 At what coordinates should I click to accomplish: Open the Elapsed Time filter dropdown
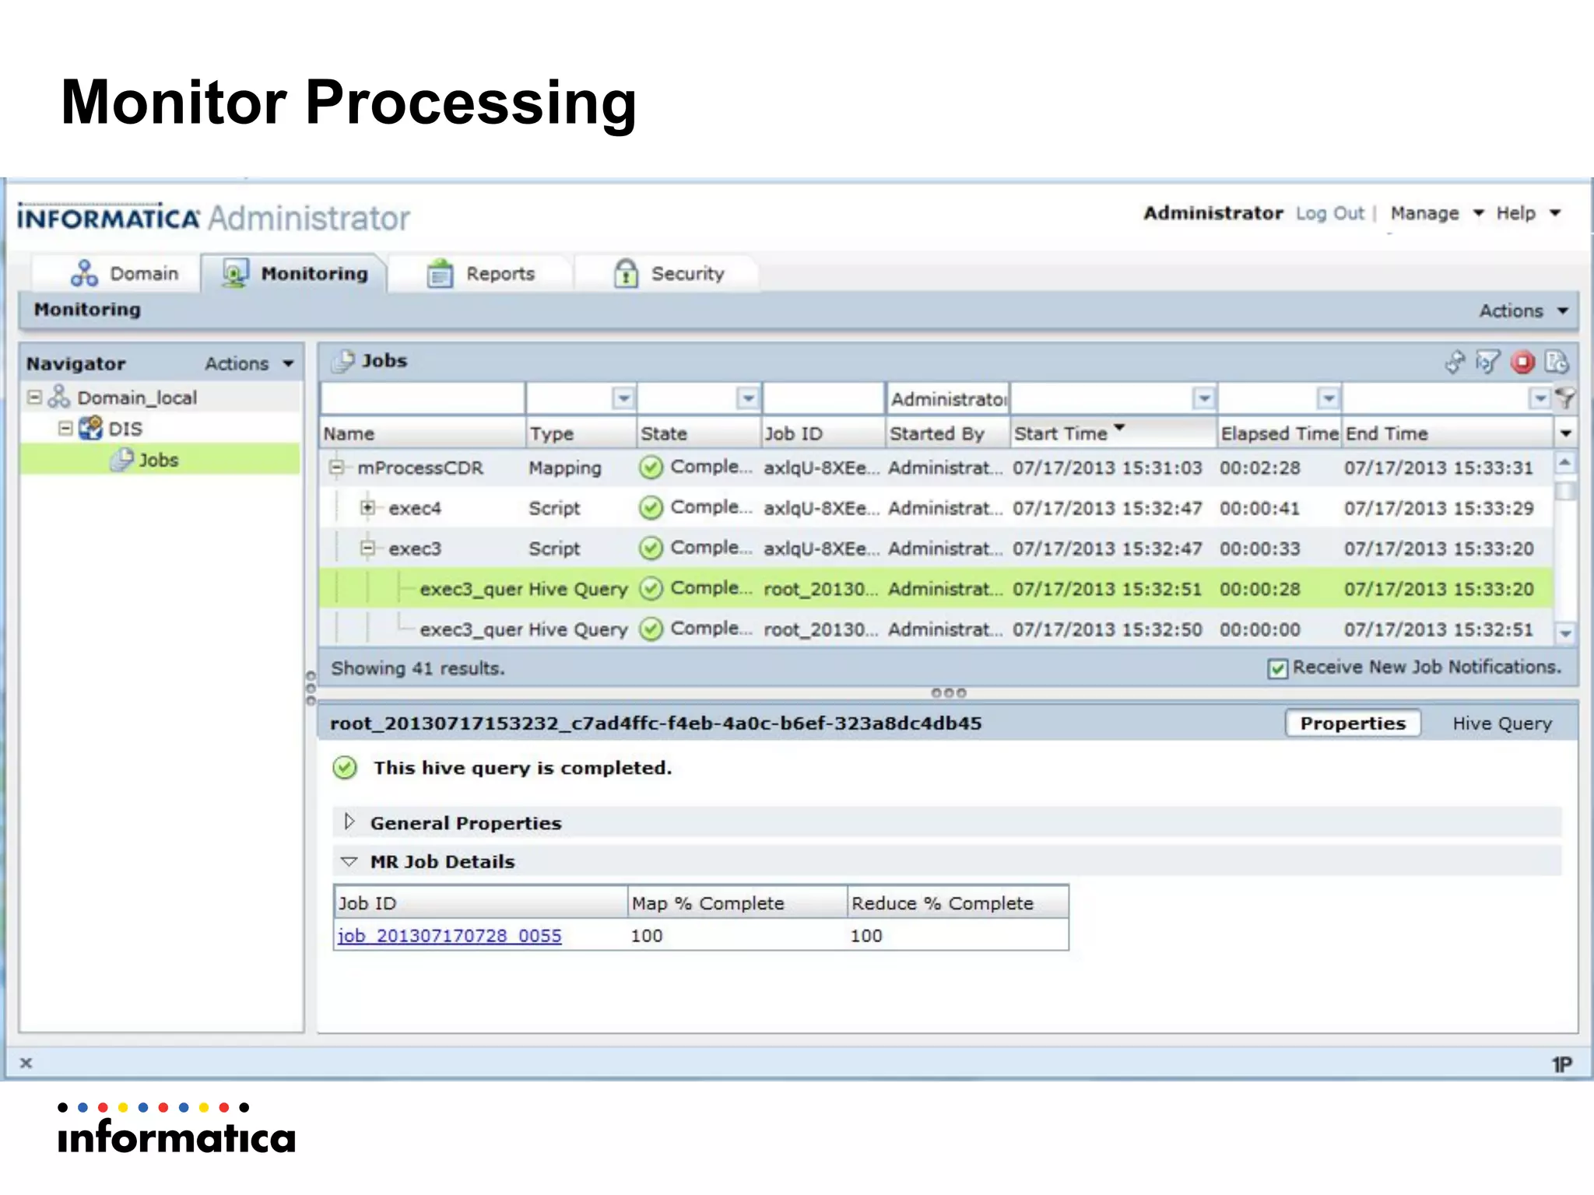click(1328, 399)
